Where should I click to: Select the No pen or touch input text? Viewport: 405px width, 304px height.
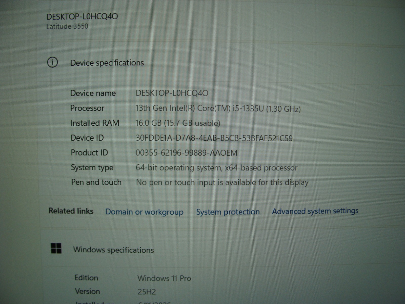[222, 182]
